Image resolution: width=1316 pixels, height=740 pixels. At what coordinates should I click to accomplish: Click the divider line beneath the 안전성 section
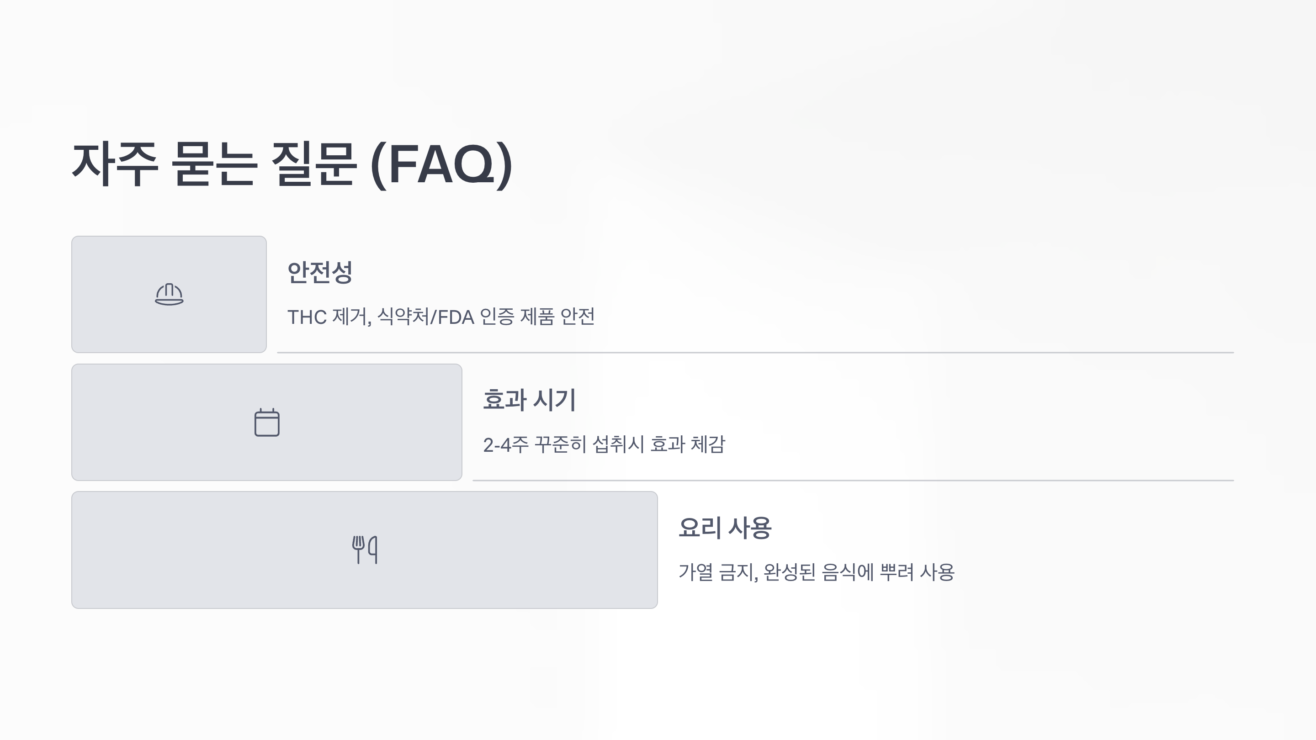(756, 352)
